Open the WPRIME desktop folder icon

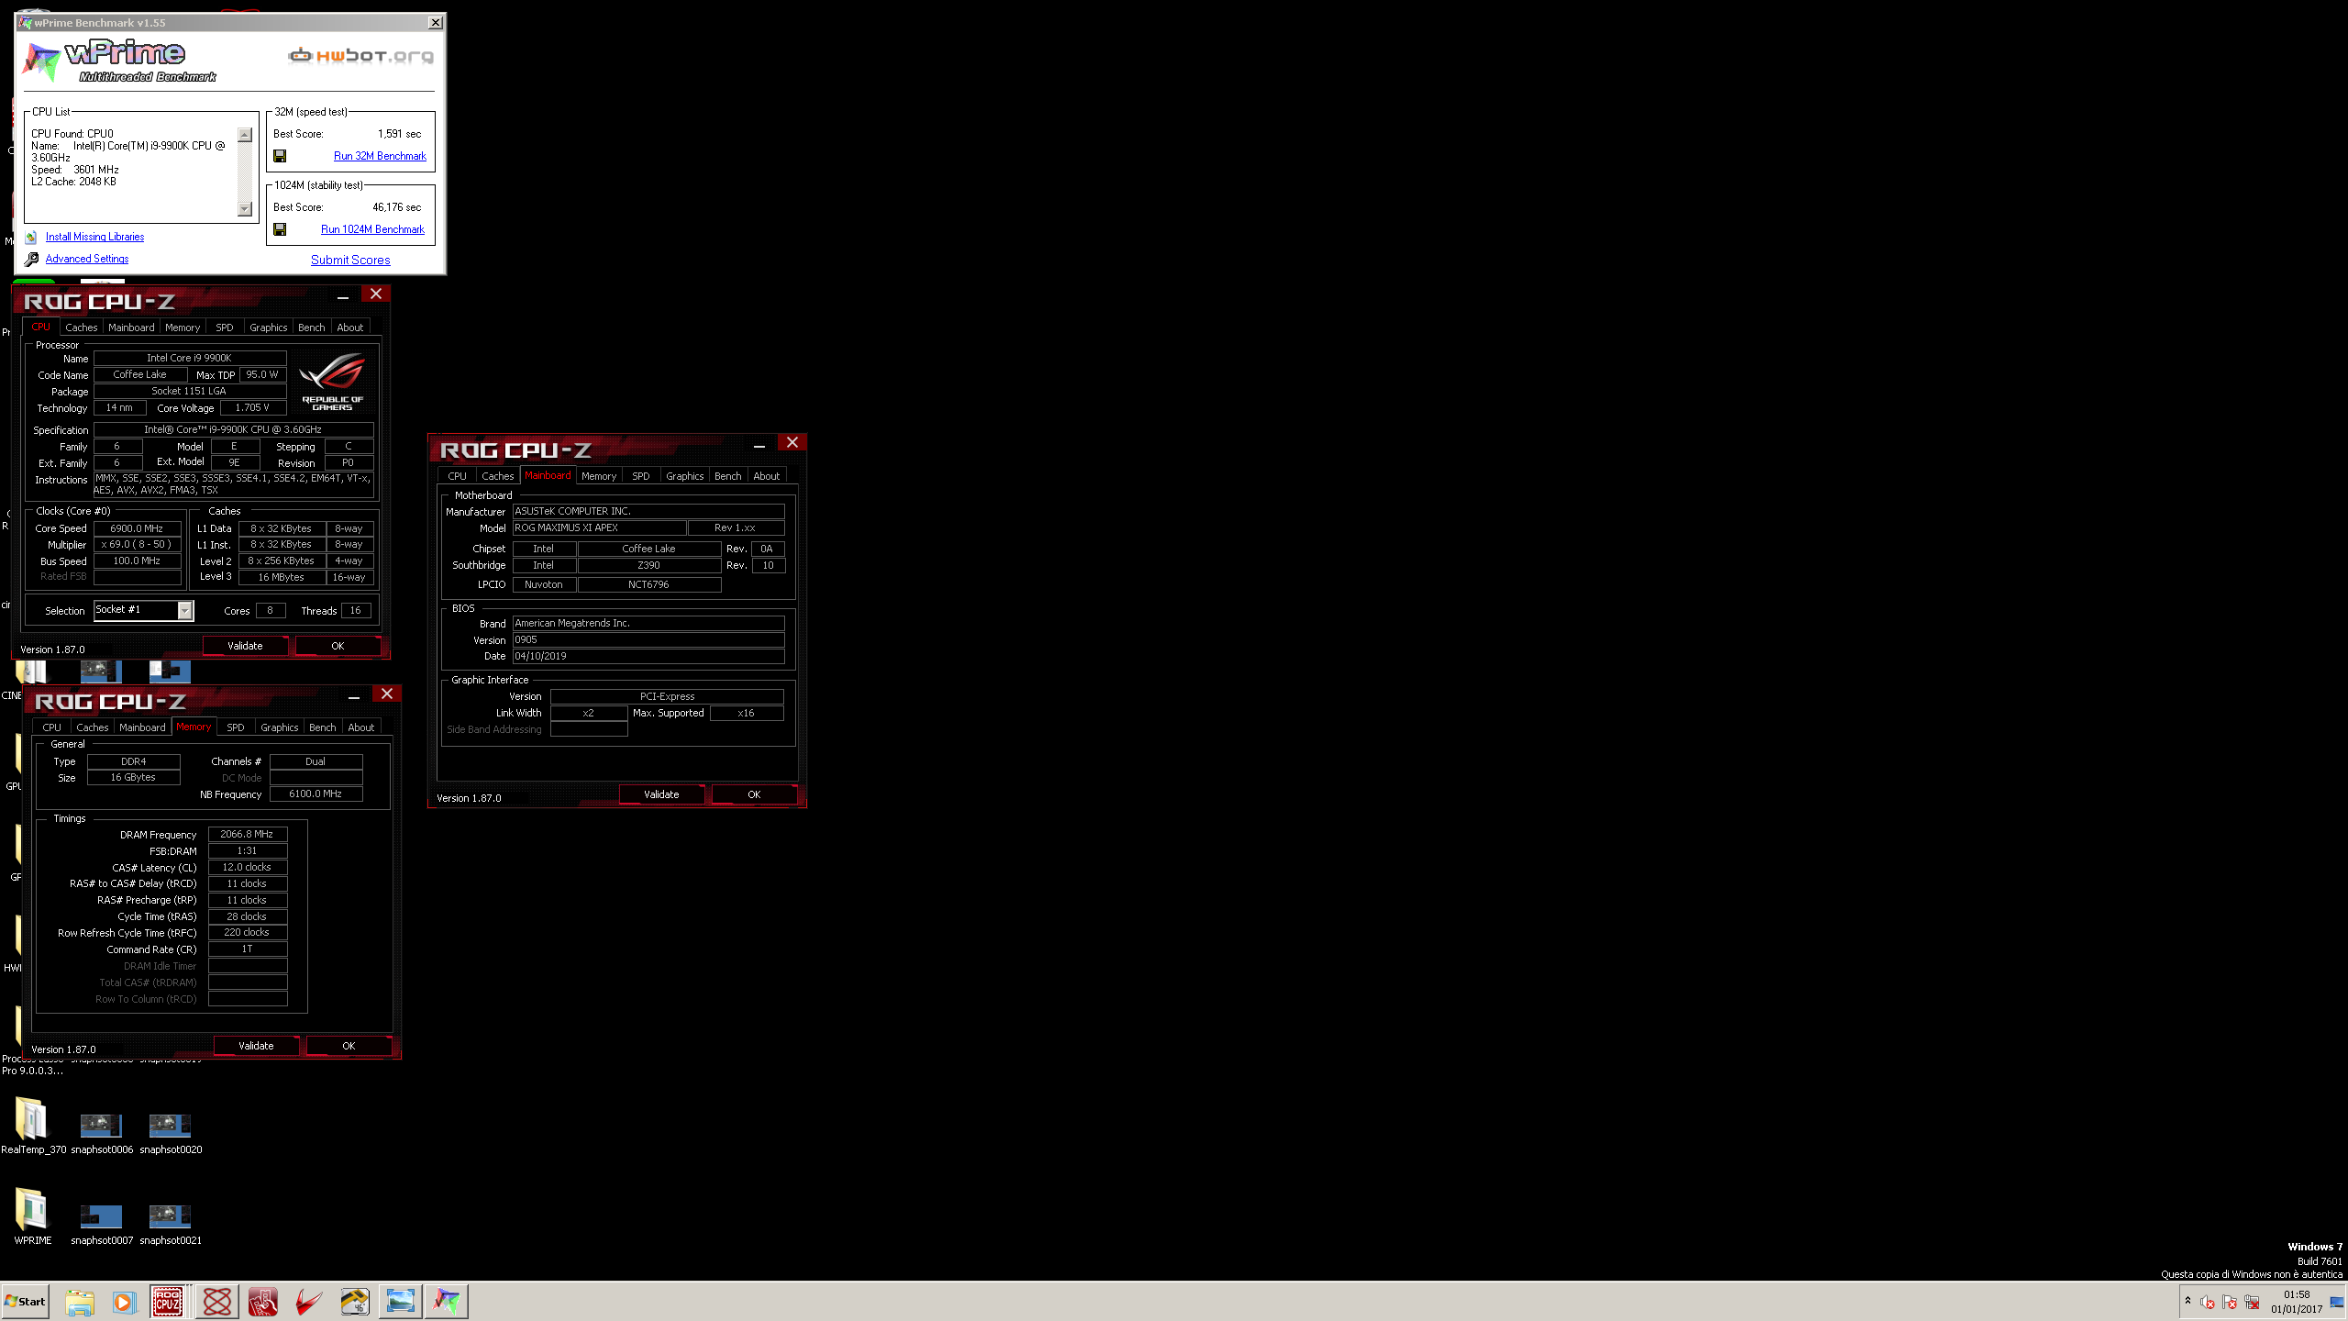(31, 1209)
